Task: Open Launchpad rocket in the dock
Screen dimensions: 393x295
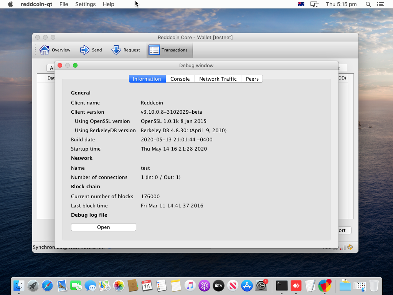Action: point(33,286)
